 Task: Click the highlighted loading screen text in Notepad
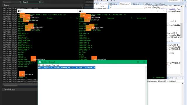coord(67,68)
